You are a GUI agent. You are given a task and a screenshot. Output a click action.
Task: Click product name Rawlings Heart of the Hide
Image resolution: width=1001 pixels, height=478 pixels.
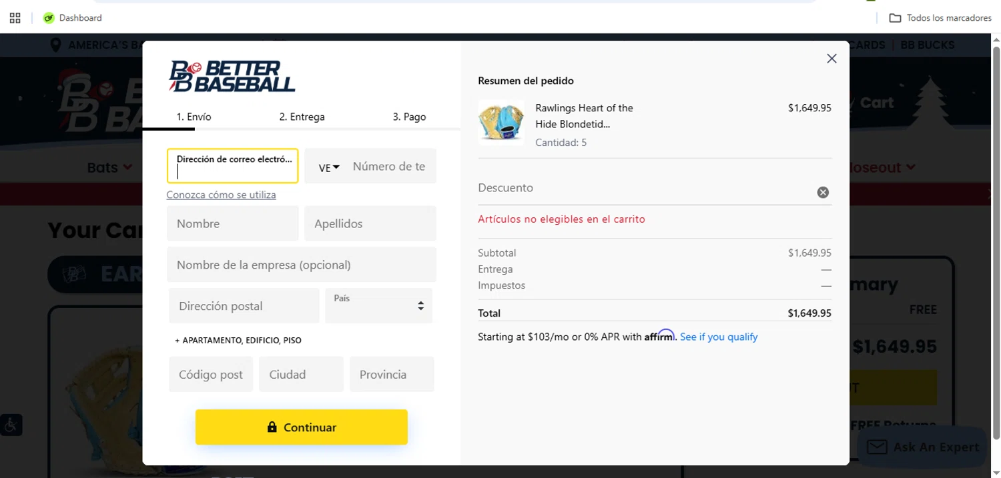[x=584, y=116]
